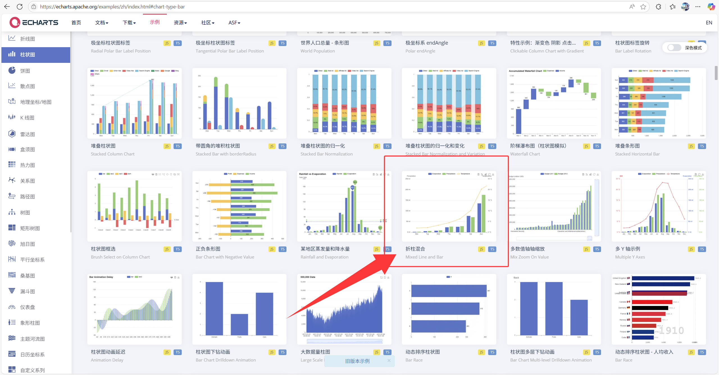Open the 折线图 line chart category icon
Screen dimensions: 719x375
tap(12, 38)
